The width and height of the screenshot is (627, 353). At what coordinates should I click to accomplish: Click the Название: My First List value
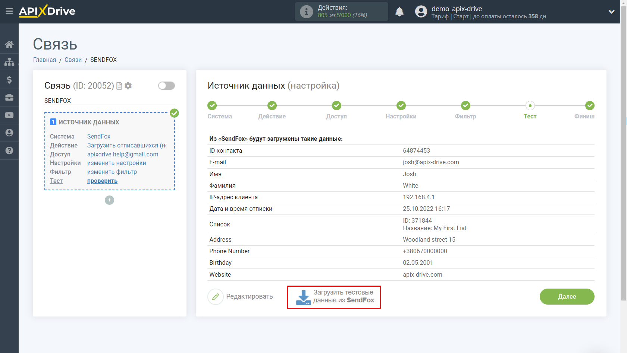[435, 228]
